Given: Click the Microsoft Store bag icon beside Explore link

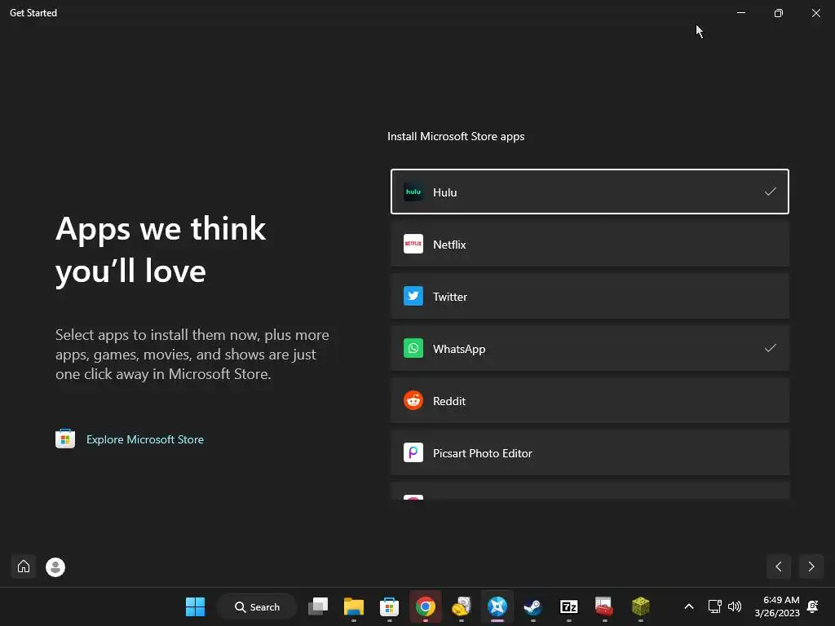Looking at the screenshot, I should [x=65, y=439].
